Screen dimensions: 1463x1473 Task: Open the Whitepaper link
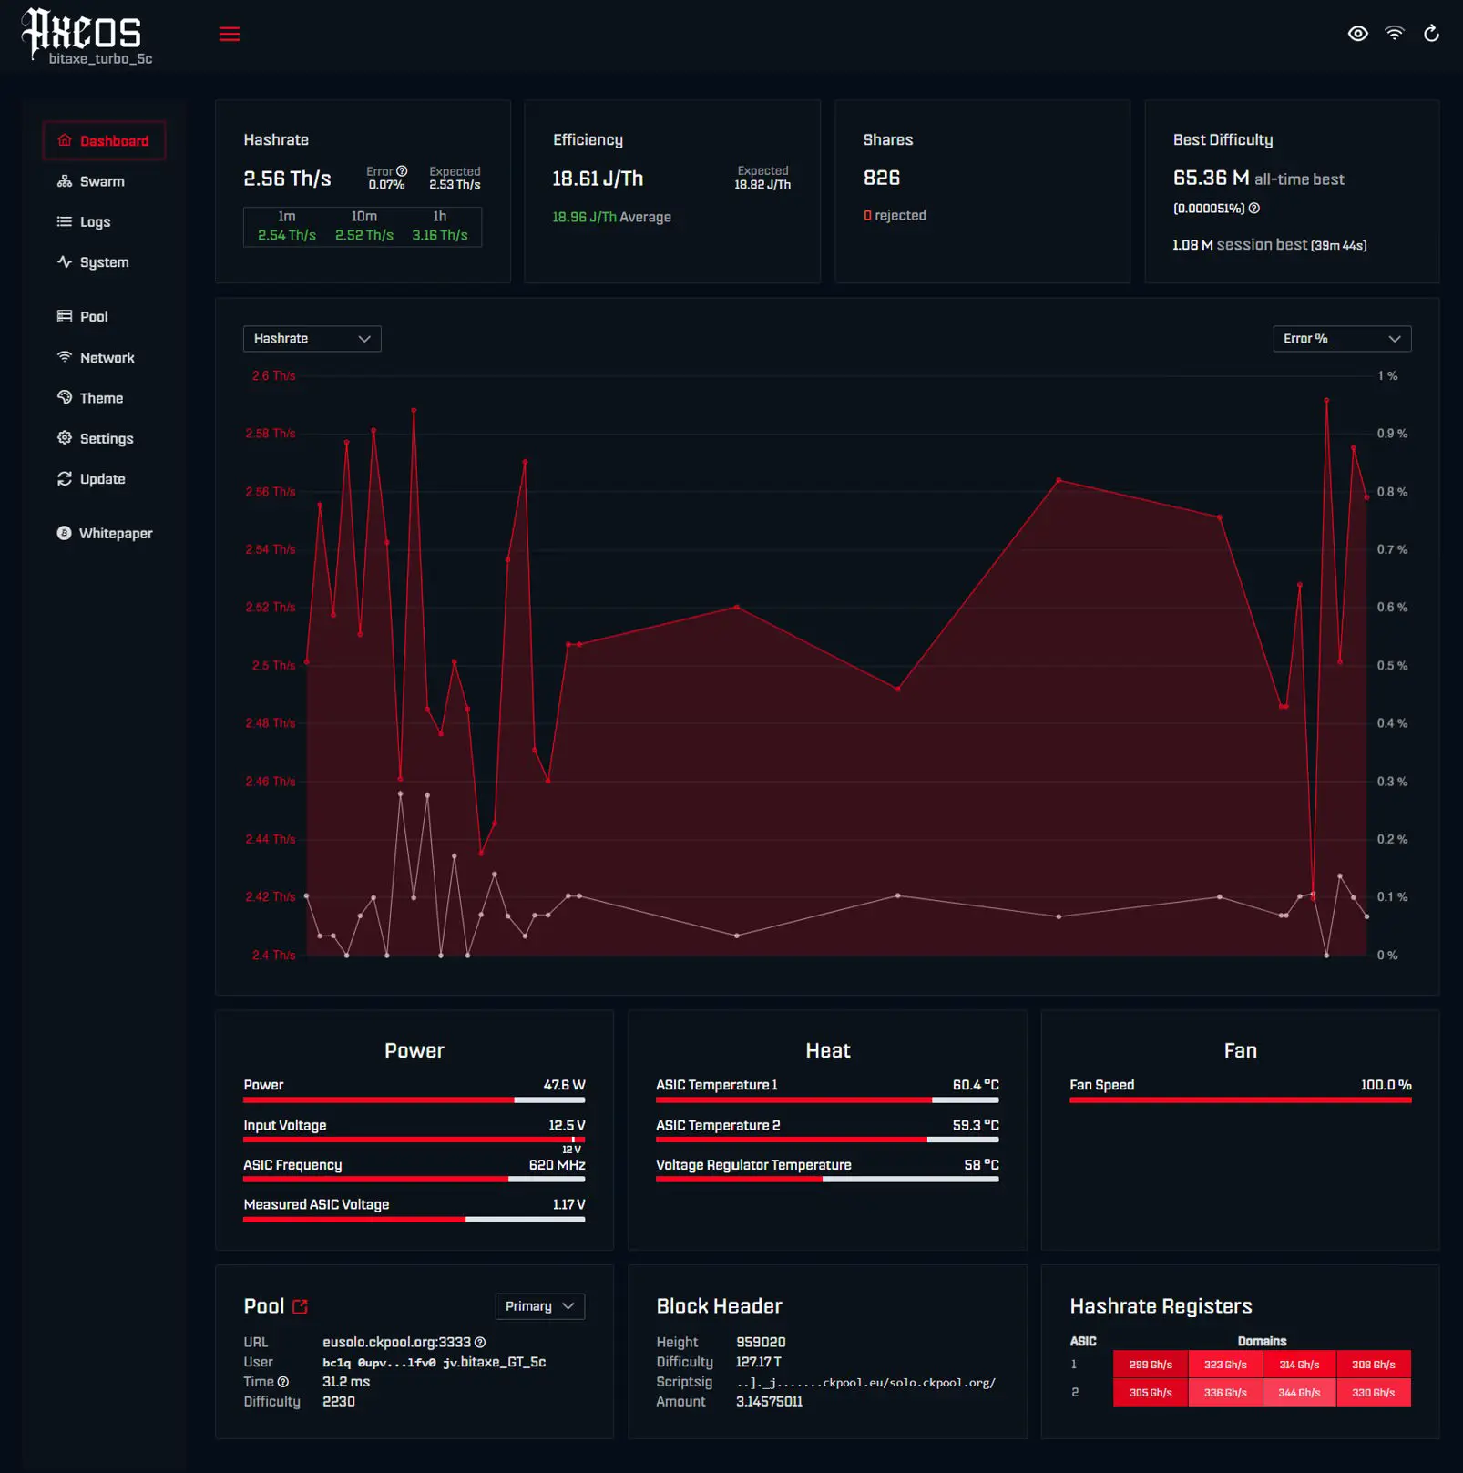coord(116,533)
